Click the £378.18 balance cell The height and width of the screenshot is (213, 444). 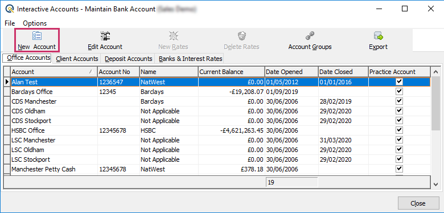[x=231, y=169]
